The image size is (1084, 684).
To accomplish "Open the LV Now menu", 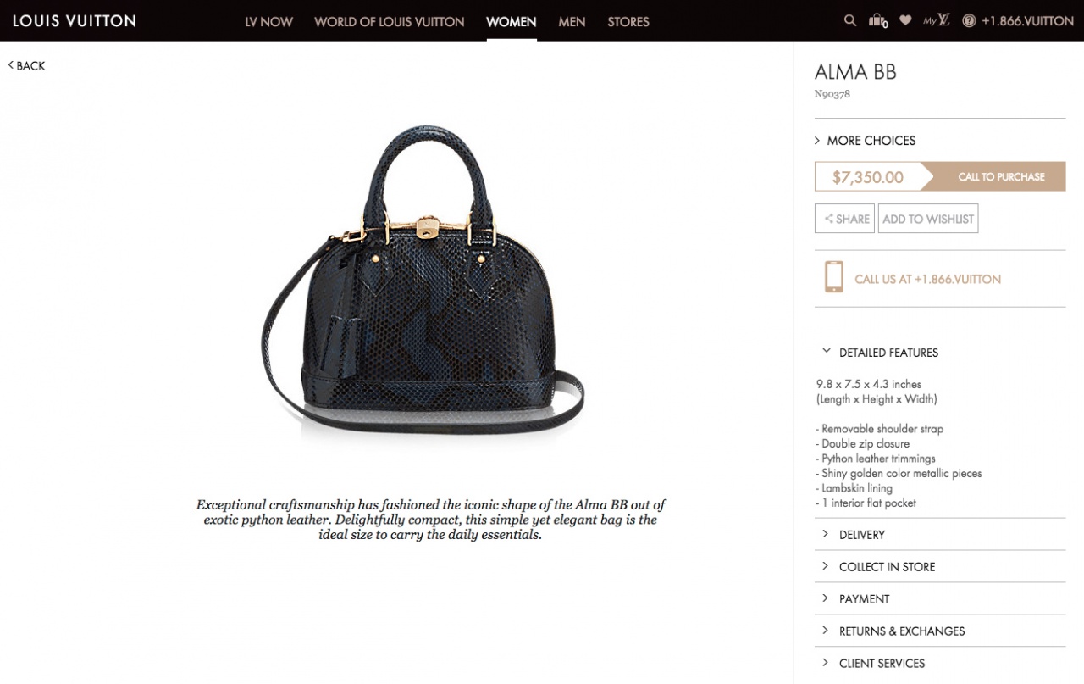I will pos(268,22).
